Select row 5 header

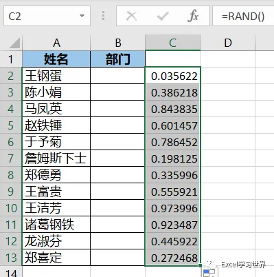[x=11, y=125]
